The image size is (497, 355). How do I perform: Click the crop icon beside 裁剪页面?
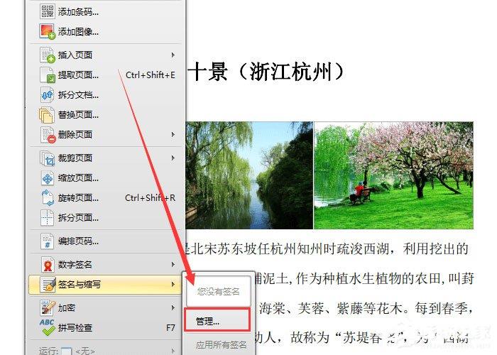tap(48, 158)
